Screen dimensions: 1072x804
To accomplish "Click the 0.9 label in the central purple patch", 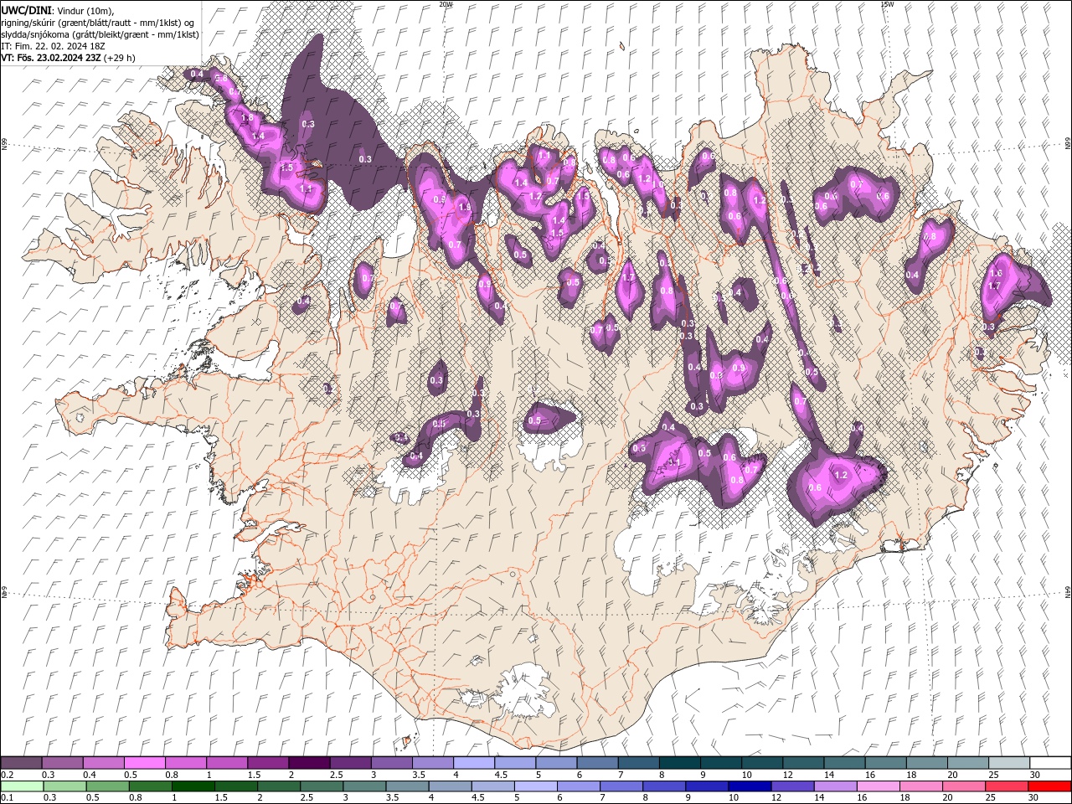I will (739, 368).
